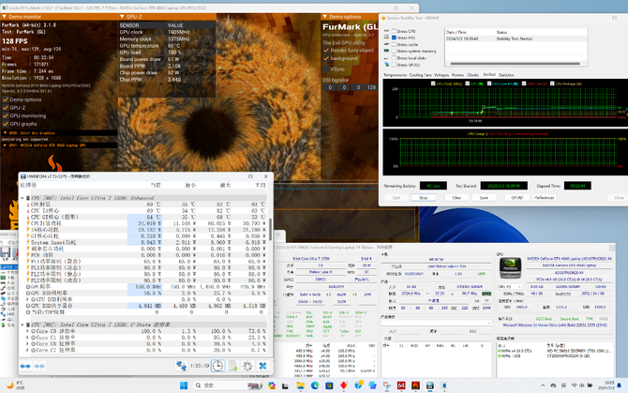Click the Task View taskbar icon
628x393 pixels.
(285, 385)
